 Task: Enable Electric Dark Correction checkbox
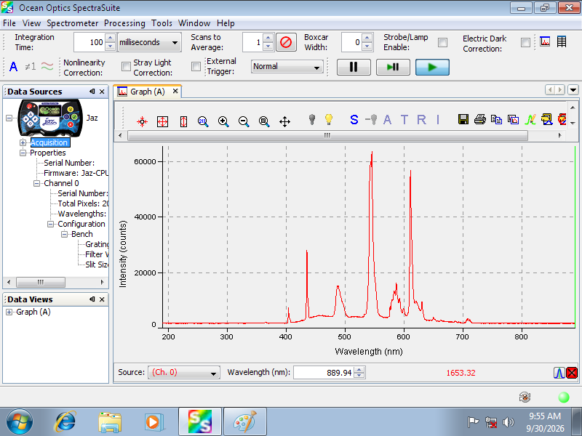[x=525, y=43]
